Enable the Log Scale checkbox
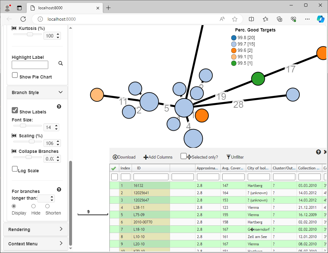 [15, 169]
